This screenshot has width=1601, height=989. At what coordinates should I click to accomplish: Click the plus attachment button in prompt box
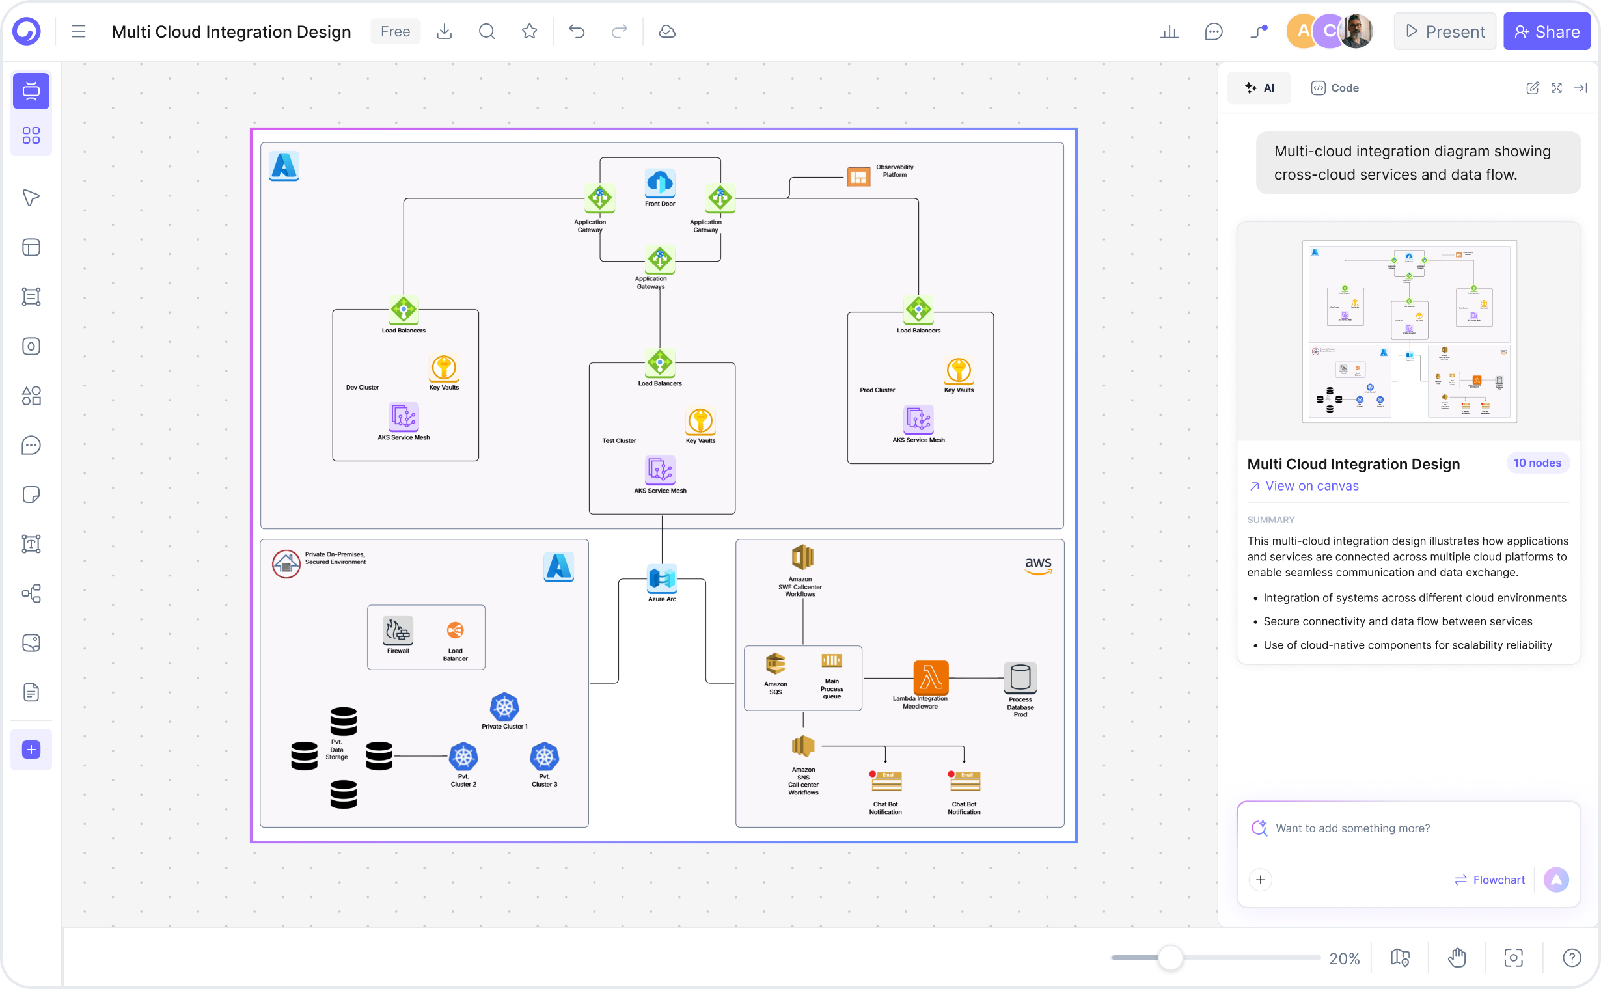1261,880
